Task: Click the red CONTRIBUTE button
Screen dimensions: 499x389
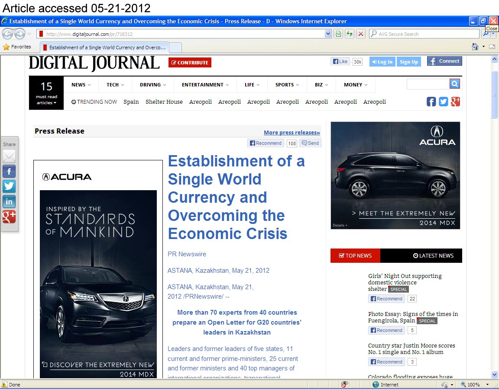Action: pyautogui.click(x=190, y=63)
